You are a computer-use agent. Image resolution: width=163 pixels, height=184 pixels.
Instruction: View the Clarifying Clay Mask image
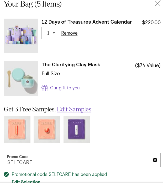tap(21, 79)
